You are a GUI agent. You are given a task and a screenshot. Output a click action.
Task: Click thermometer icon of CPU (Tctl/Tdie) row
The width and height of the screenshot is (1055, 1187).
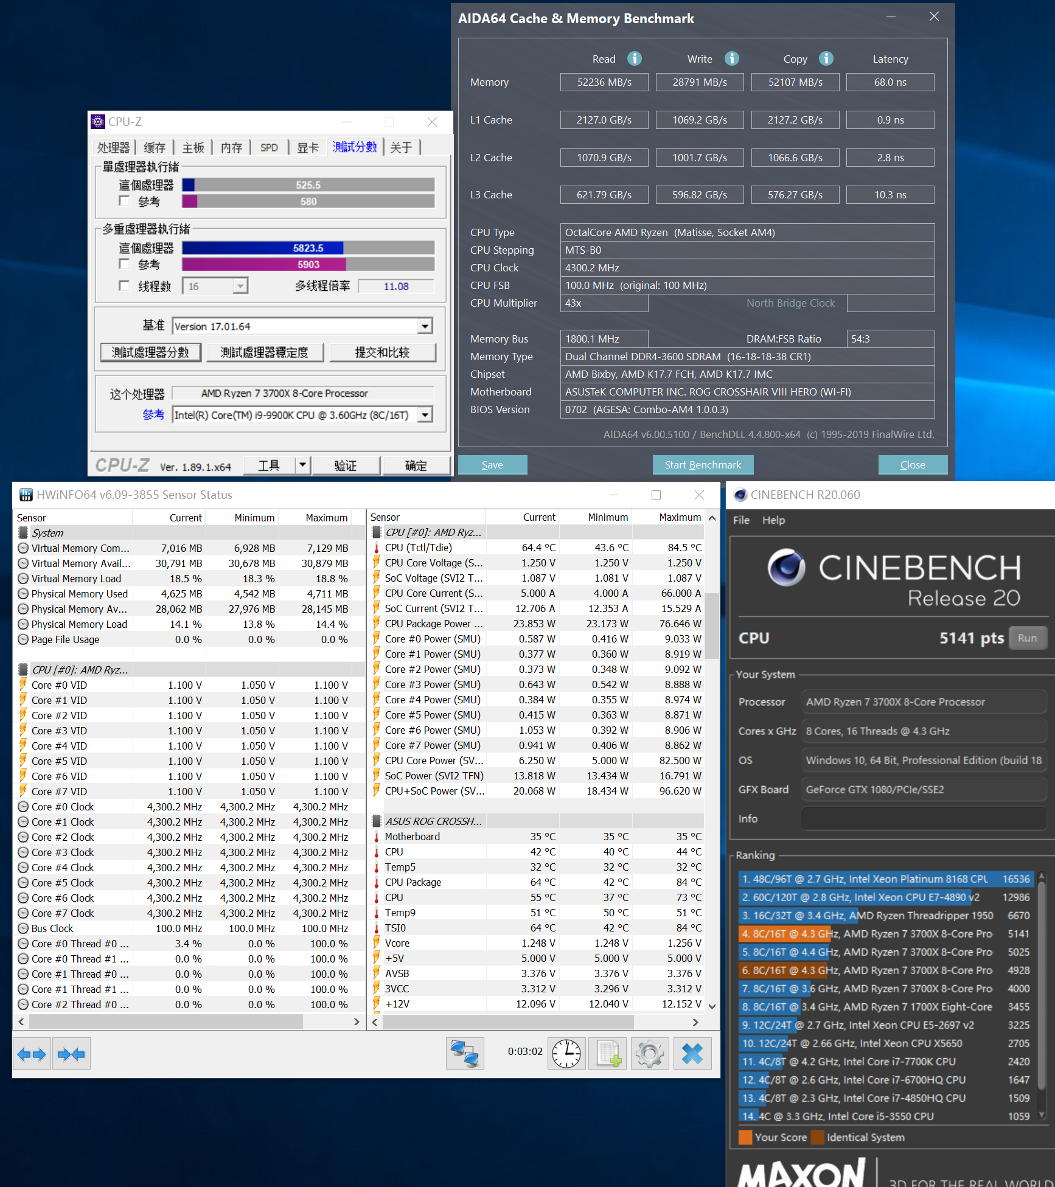pyautogui.click(x=377, y=548)
